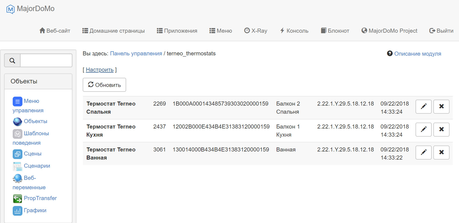The height and width of the screenshot is (223, 459).
Task: Click the search magnifier icon
Action: tap(12, 60)
